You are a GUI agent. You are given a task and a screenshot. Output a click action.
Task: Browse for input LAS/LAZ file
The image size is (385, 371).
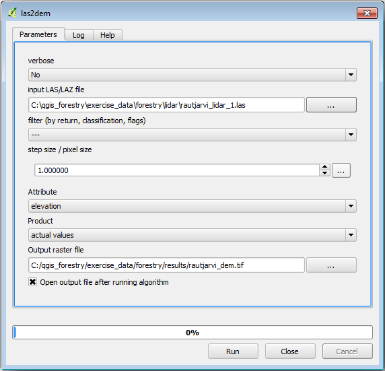331,105
